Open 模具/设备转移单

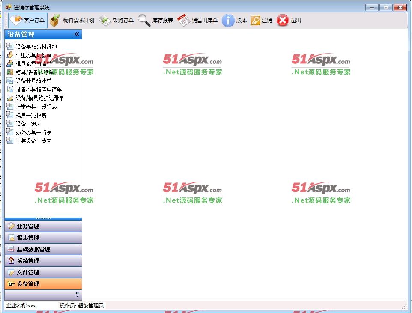click(35, 72)
